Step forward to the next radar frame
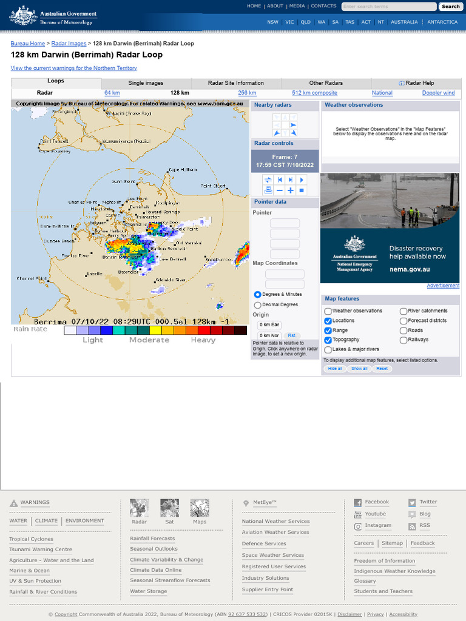 coord(291,180)
